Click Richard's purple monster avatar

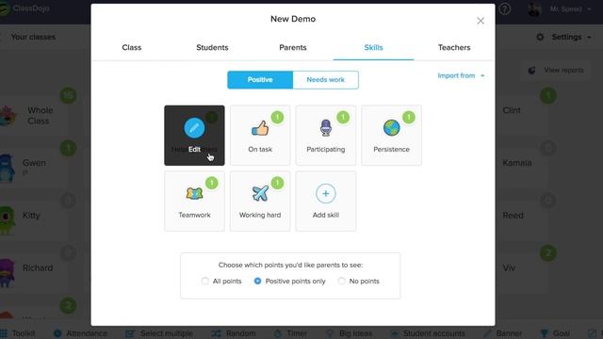pos(7,273)
